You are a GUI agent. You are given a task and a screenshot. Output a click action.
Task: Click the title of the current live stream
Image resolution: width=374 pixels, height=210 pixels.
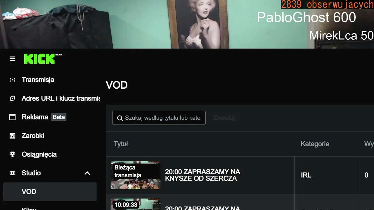[x=202, y=175]
